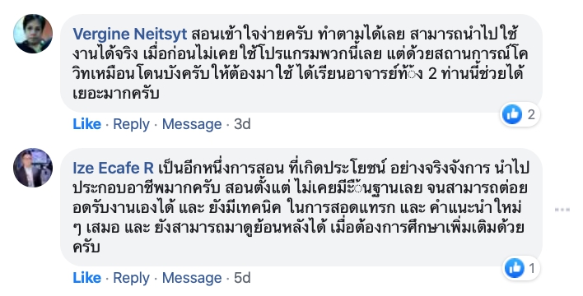Viewport: 583px width, 296px height.
Task: Message Vergine Neitsyt from the comment
Action: 192,124
